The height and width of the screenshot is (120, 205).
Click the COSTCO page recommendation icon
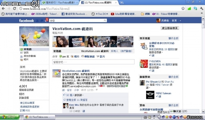144,46
